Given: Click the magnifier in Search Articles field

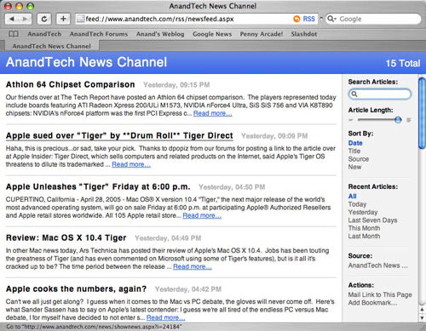Looking at the screenshot, I should pos(354,94).
